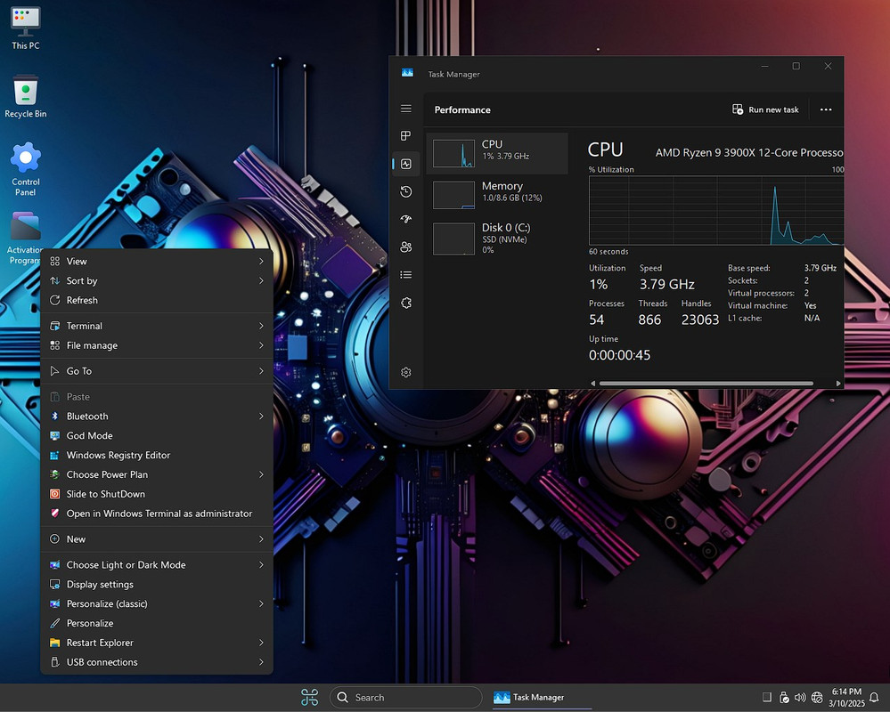
Task: Open This PC desktop icon
Action: pyautogui.click(x=26, y=28)
